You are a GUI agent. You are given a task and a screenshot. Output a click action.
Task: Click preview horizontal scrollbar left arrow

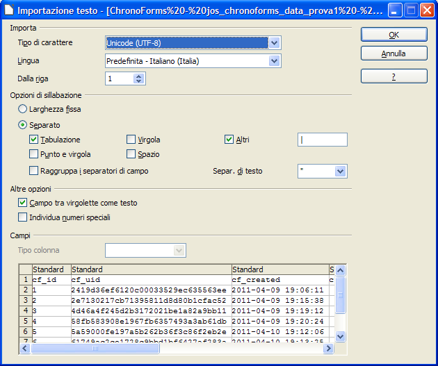click(25, 348)
